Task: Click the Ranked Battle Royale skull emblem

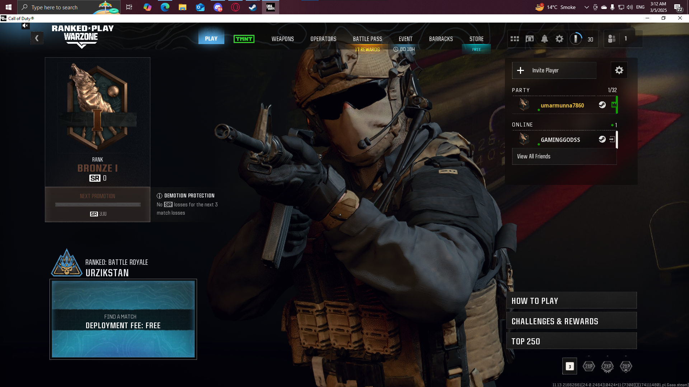Action: [x=67, y=264]
